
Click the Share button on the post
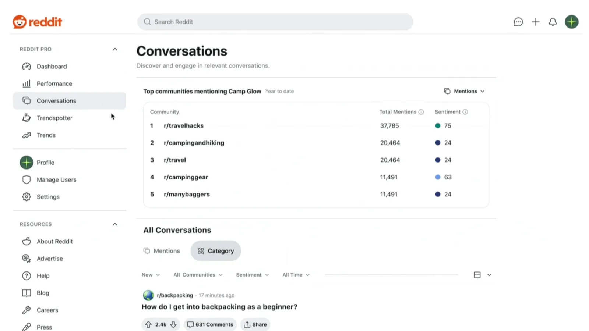point(255,324)
